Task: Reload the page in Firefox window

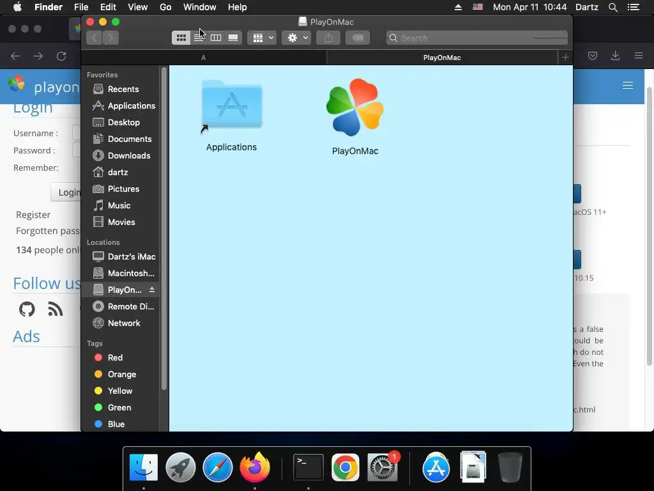Action: 61,56
